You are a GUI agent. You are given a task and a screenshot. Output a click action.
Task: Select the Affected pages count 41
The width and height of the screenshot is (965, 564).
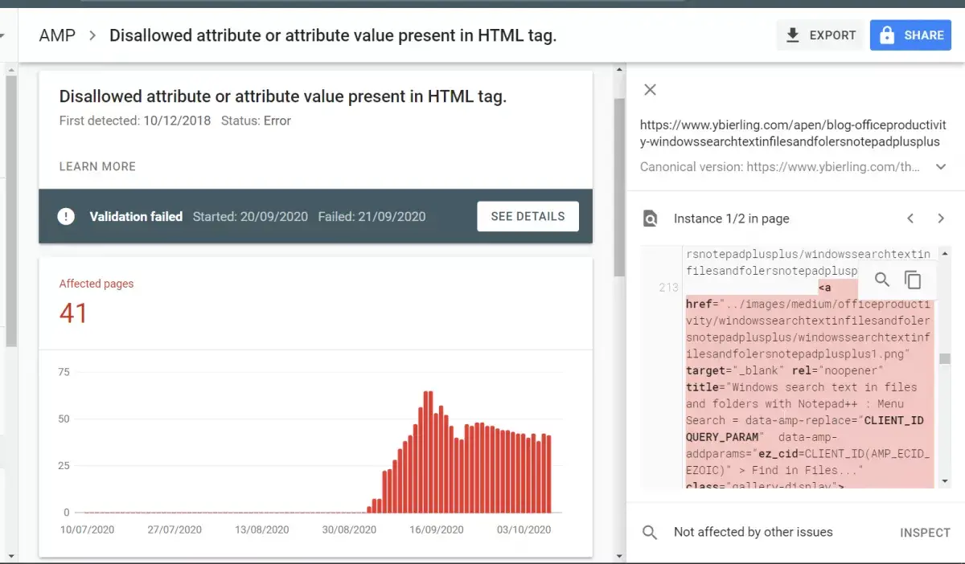73,313
